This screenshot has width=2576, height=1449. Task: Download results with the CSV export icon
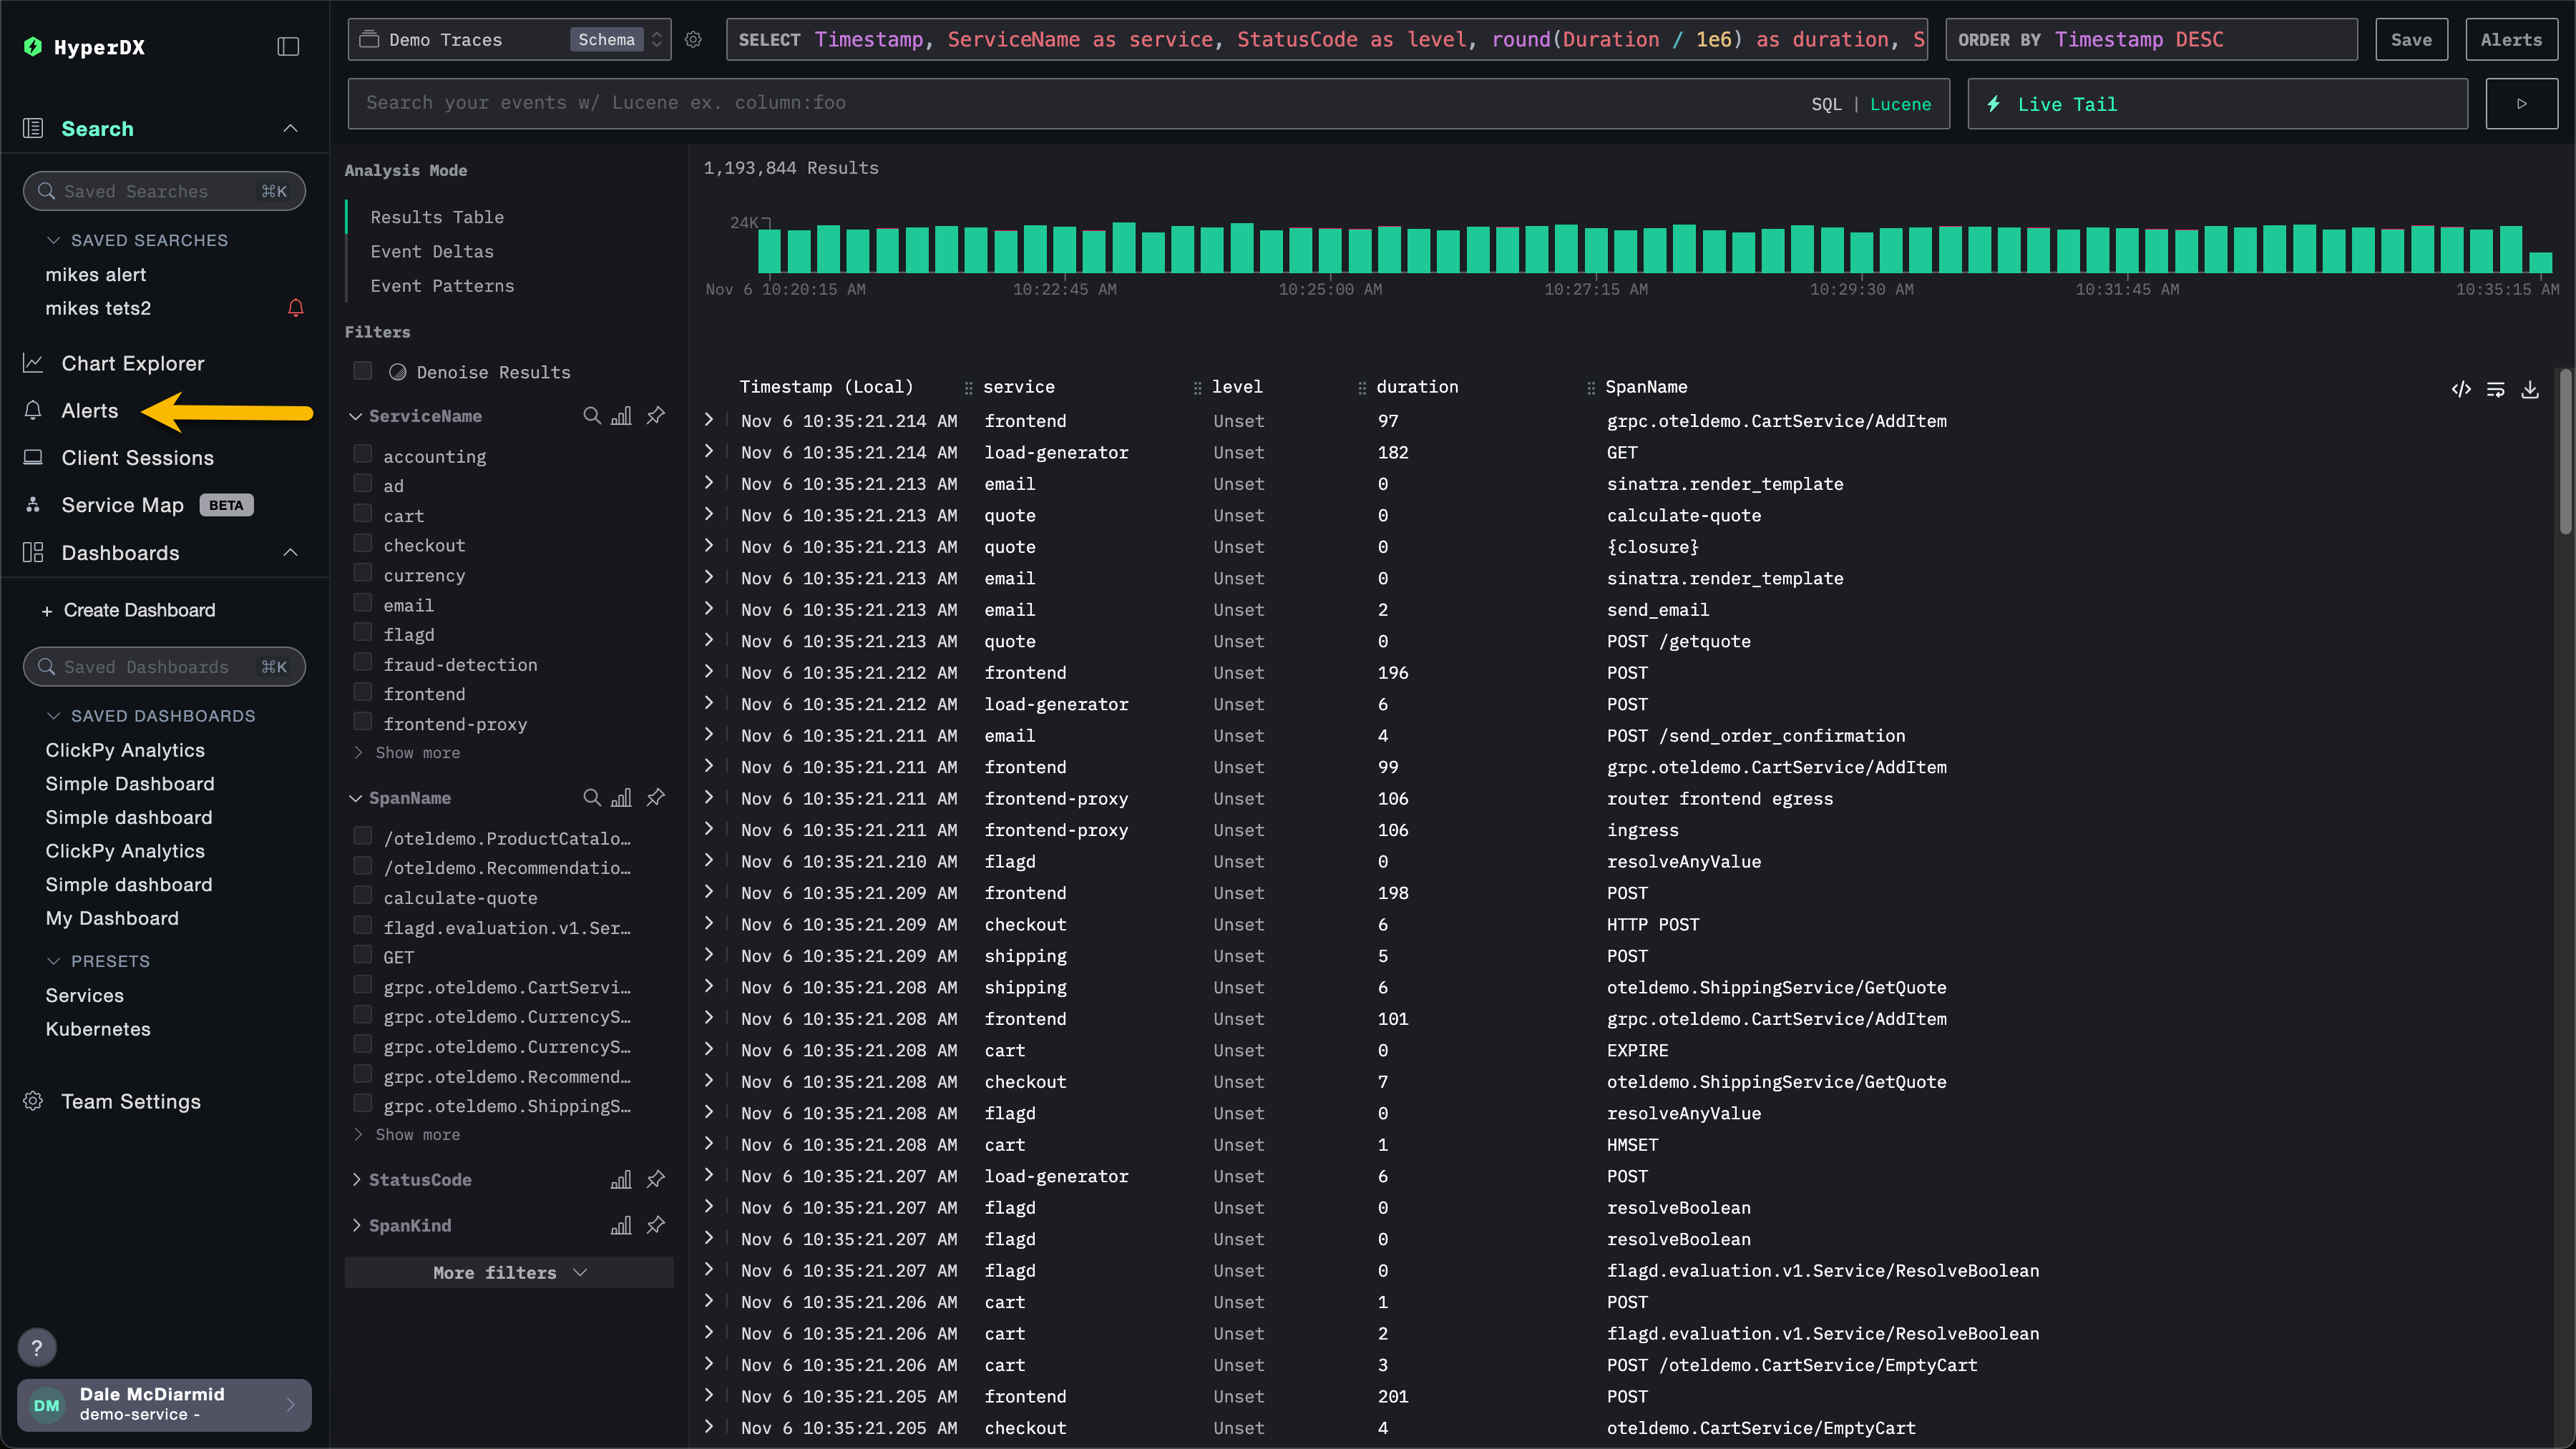2531,390
